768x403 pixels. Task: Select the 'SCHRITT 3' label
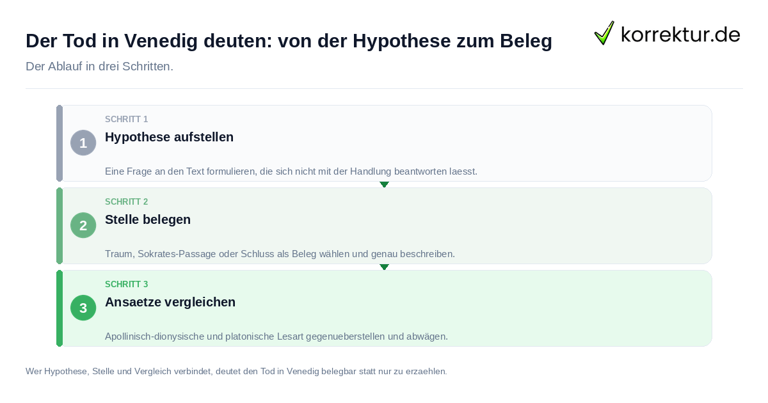(x=127, y=285)
